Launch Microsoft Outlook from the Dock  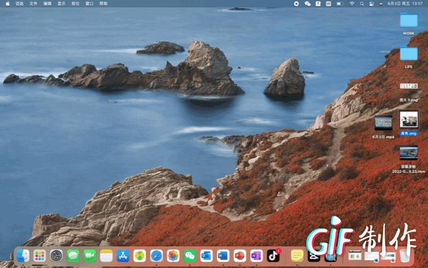click(x=207, y=256)
